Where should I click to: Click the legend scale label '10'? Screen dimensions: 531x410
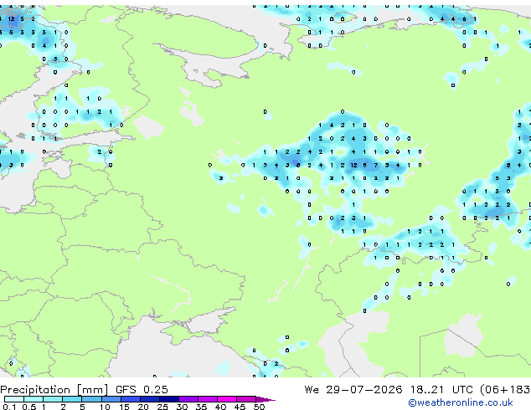coord(105,407)
